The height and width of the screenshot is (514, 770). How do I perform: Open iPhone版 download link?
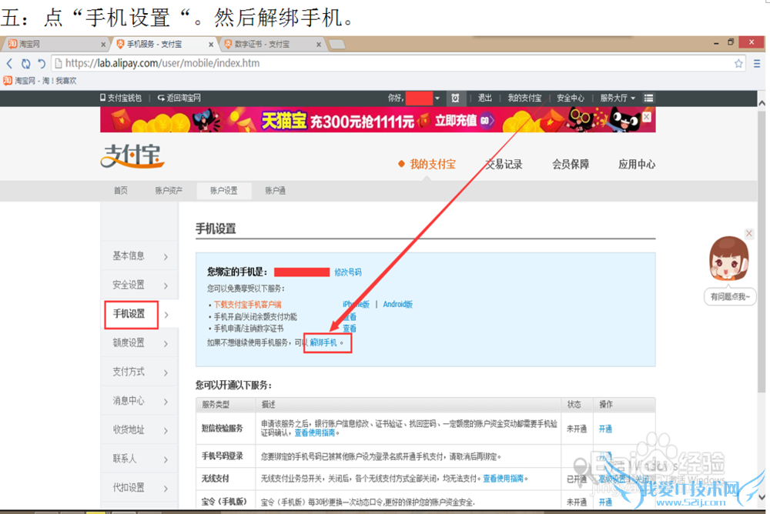coord(356,305)
